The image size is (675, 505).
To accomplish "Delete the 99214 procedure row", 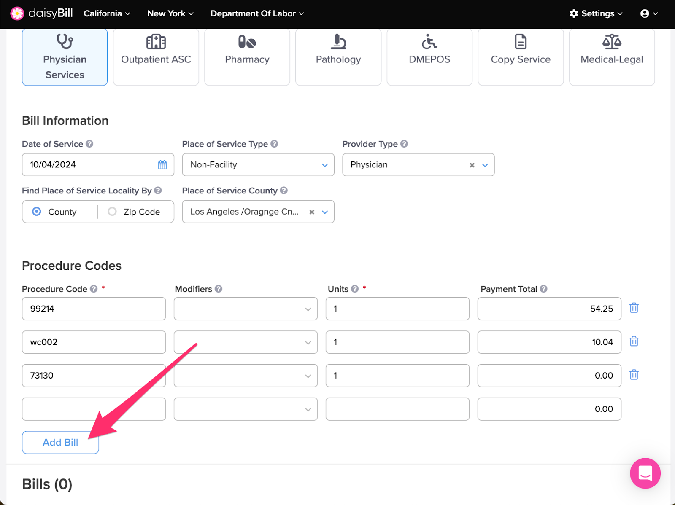I will (x=634, y=308).
